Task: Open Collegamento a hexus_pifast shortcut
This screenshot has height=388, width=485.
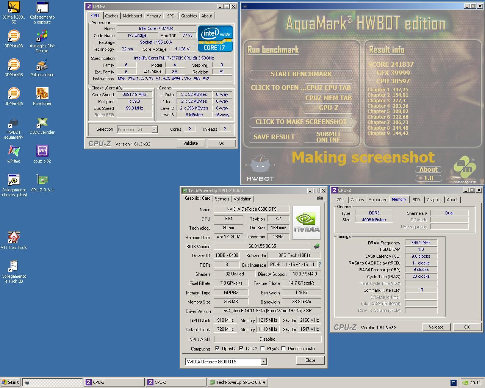Action: [14, 186]
